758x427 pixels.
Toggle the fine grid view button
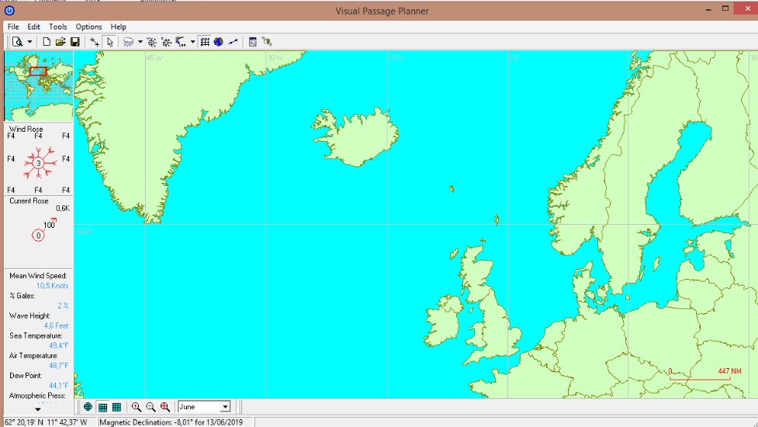[116, 407]
